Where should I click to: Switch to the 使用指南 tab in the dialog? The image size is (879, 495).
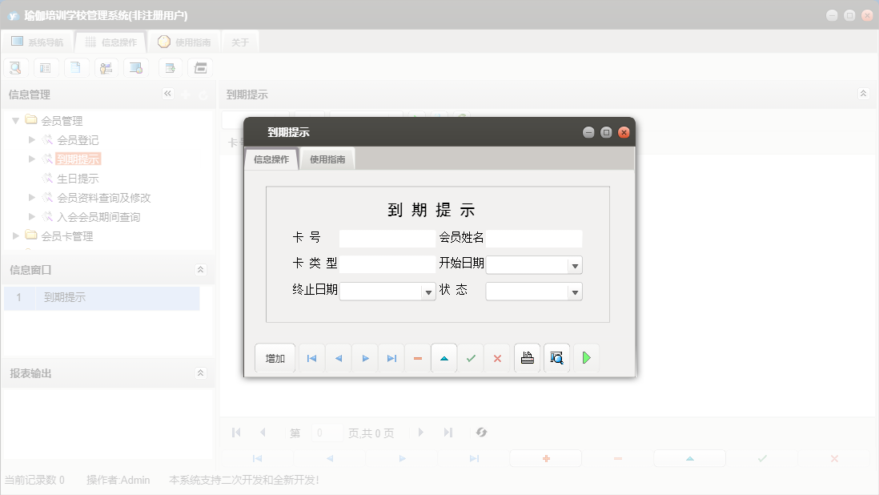pos(327,159)
